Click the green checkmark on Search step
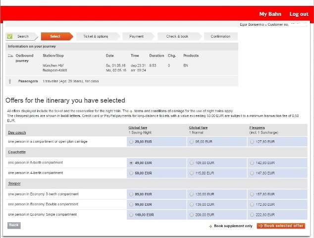Image resolution: width=314 pixels, height=238 pixels. [x=9, y=36]
